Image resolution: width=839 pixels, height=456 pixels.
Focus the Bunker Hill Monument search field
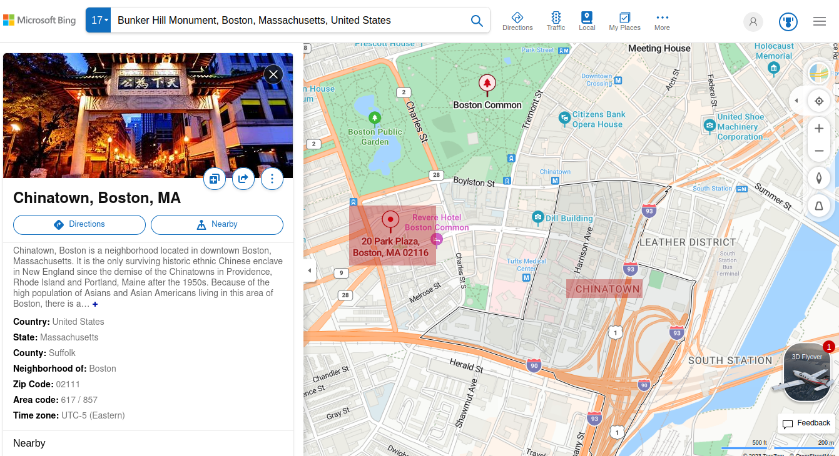pyautogui.click(x=288, y=20)
